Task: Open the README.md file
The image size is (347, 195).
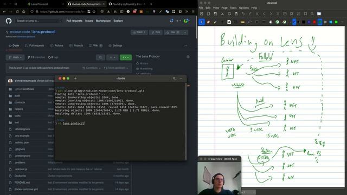Action: pyautogui.click(x=22, y=183)
